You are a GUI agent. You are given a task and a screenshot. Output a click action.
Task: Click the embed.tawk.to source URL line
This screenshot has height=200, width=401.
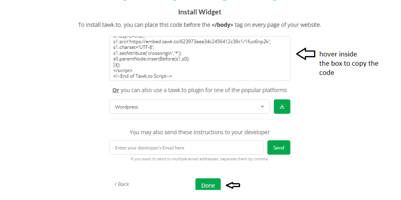point(192,42)
